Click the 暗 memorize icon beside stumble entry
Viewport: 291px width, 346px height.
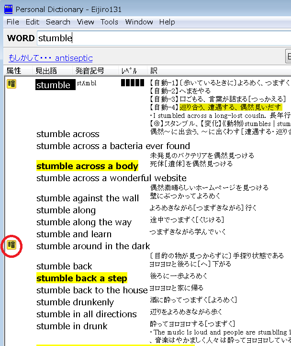pyautogui.click(x=11, y=84)
